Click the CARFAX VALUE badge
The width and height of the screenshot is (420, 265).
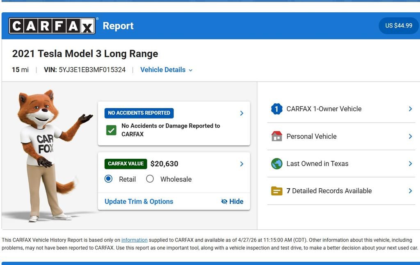tap(126, 164)
